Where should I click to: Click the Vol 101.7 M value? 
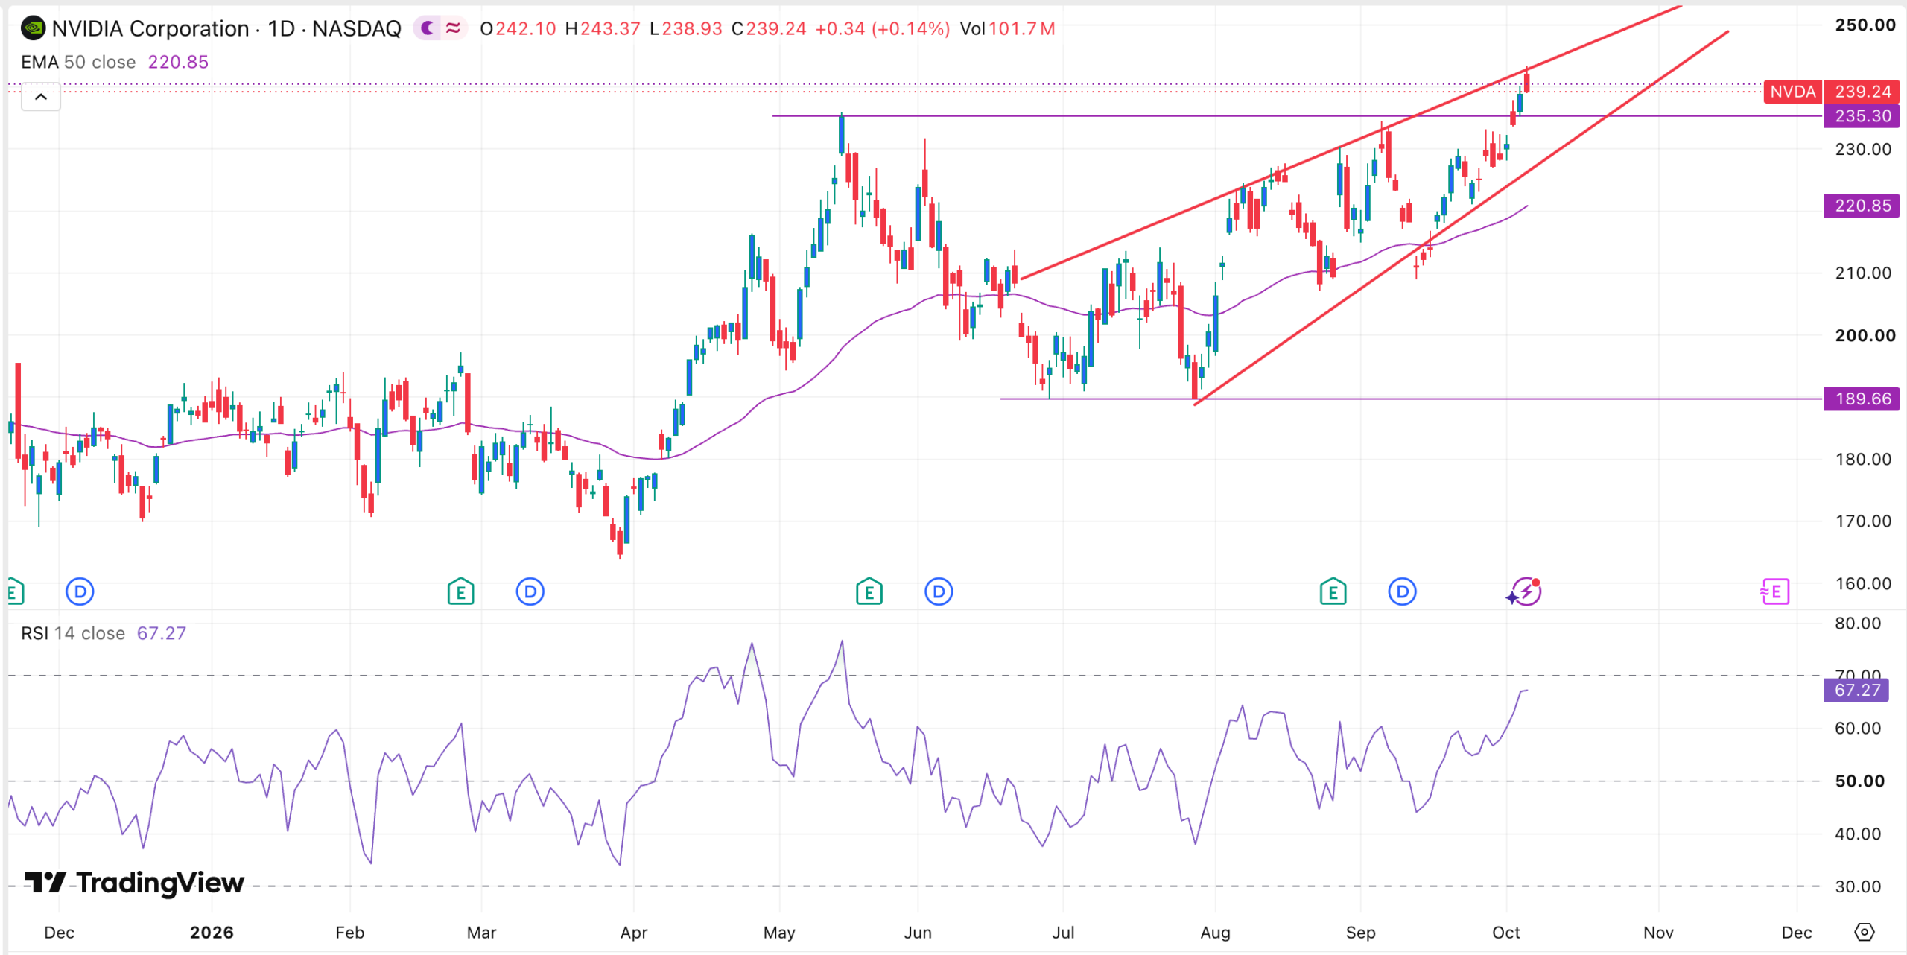click(1007, 28)
